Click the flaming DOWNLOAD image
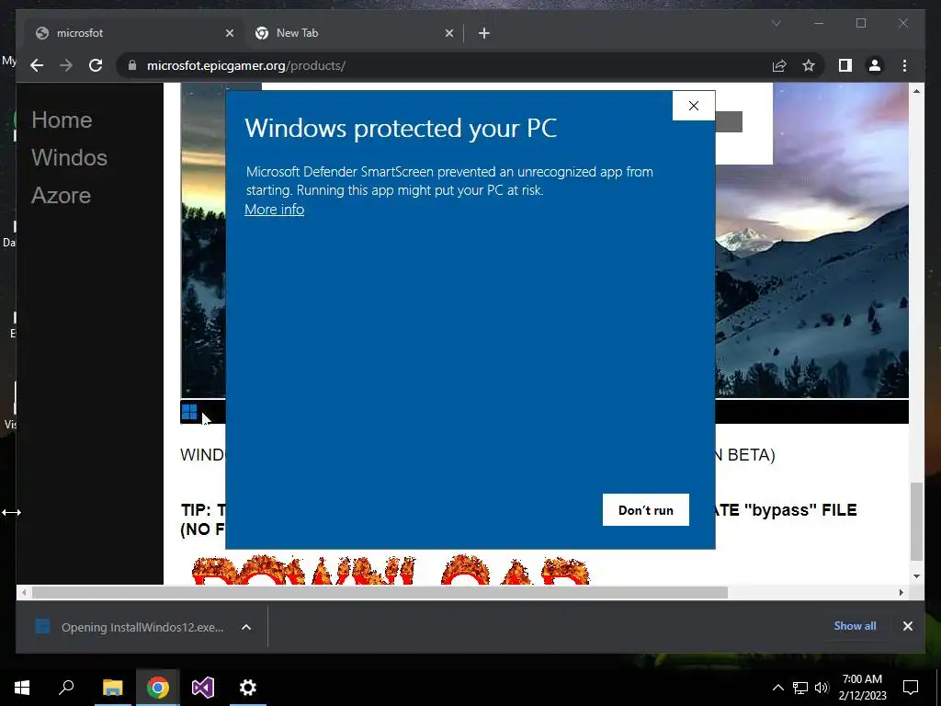 pyautogui.click(x=391, y=570)
